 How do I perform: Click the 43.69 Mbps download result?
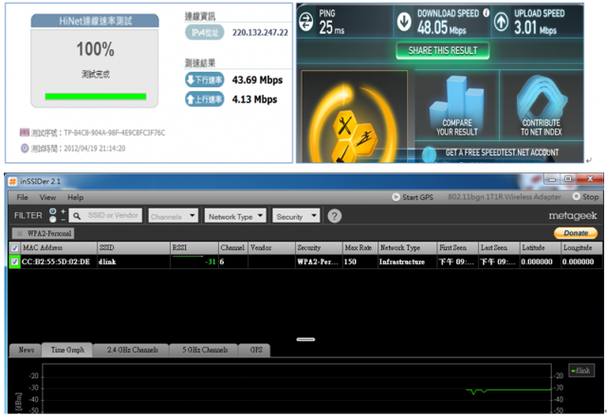point(257,80)
